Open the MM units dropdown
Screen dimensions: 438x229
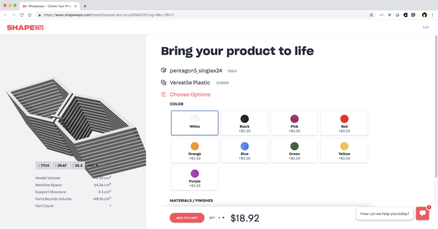(x=92, y=166)
